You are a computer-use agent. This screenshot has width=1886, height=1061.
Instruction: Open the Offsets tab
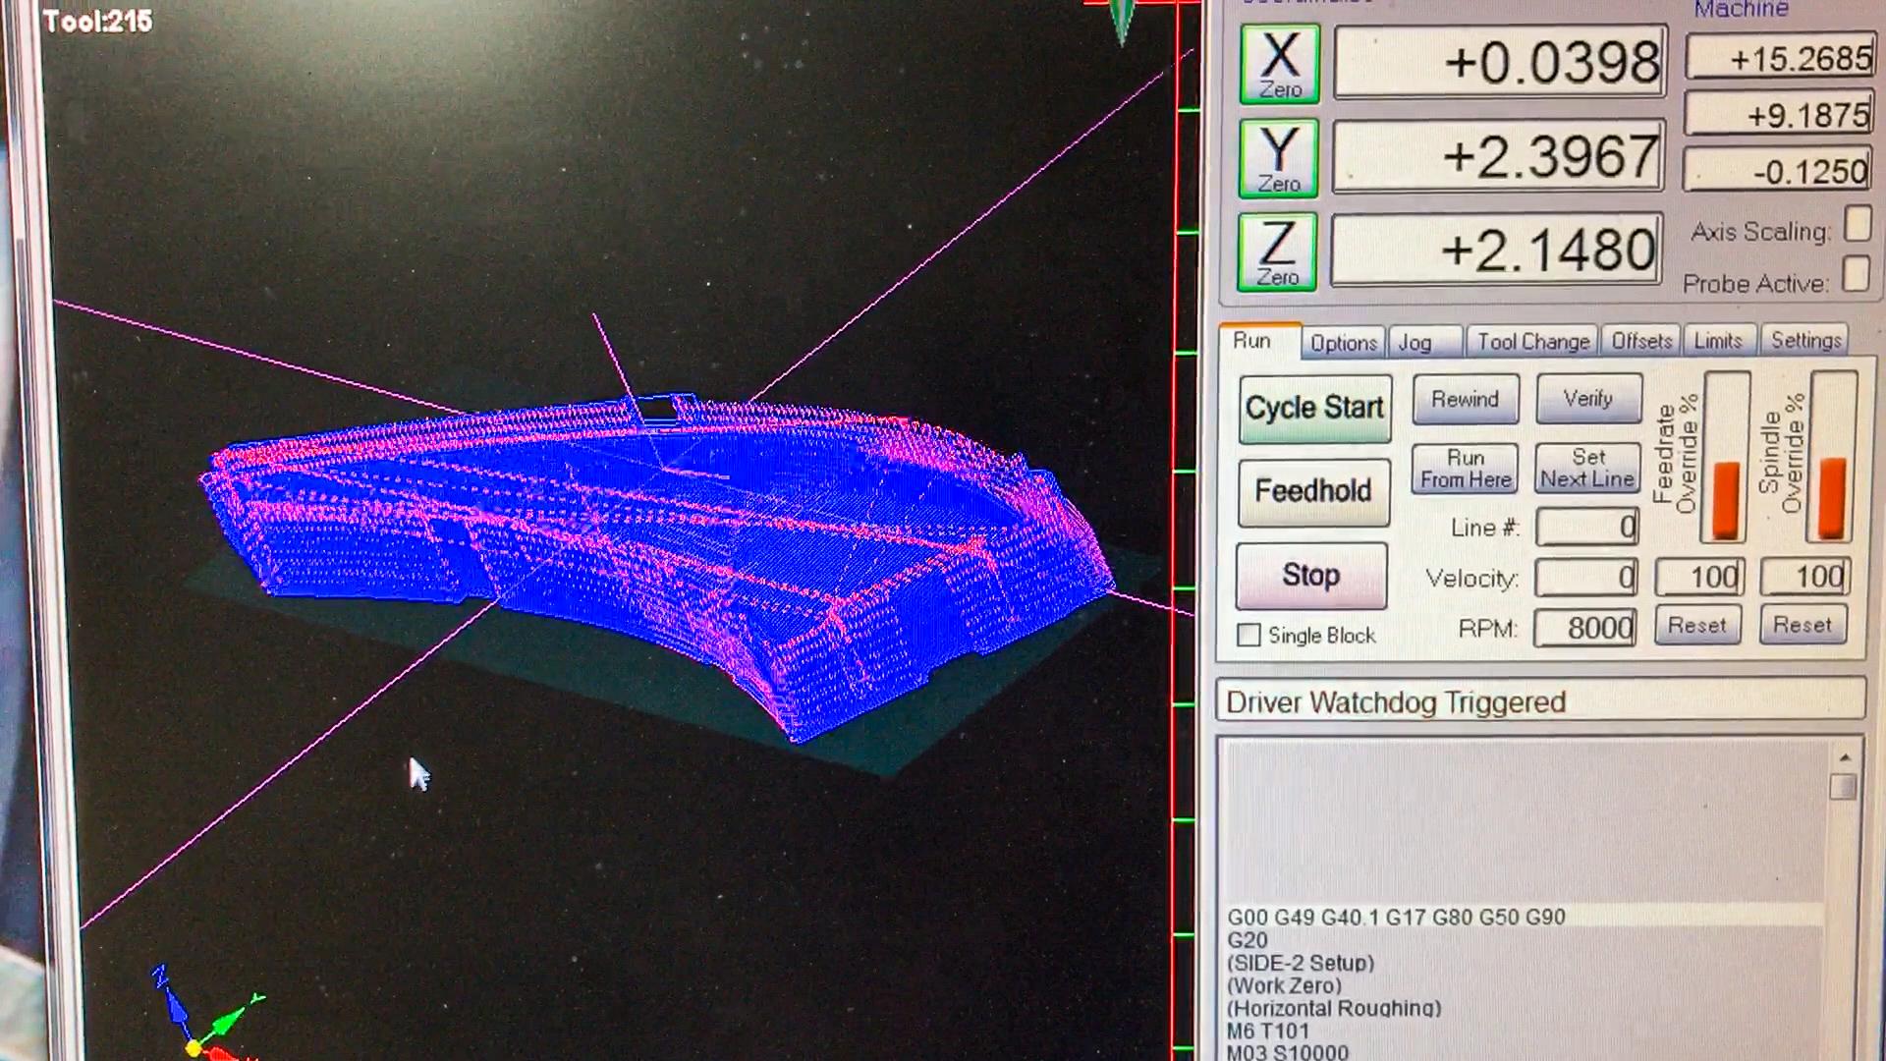point(1641,341)
